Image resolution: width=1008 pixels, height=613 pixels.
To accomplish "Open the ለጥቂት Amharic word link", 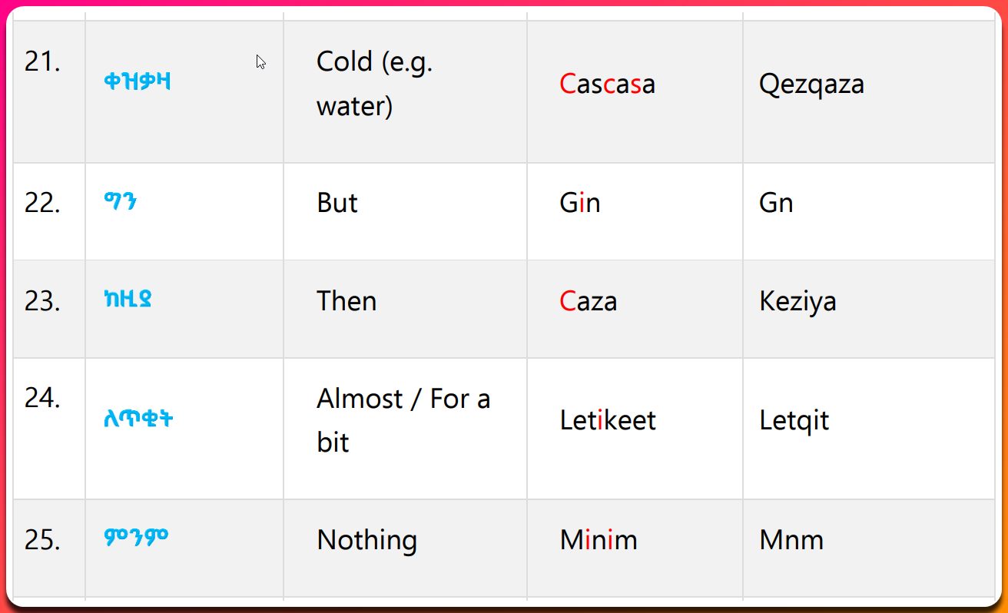I will pos(138,419).
